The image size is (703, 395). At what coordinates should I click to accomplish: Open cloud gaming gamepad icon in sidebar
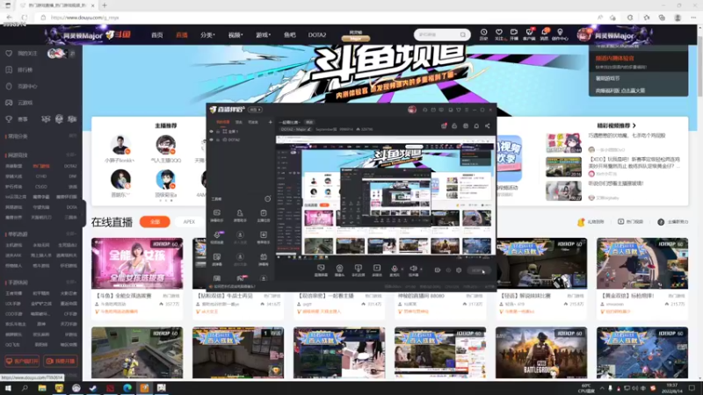pos(9,103)
